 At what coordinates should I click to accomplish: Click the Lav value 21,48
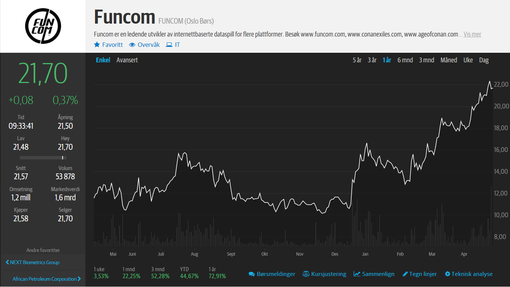(x=21, y=147)
